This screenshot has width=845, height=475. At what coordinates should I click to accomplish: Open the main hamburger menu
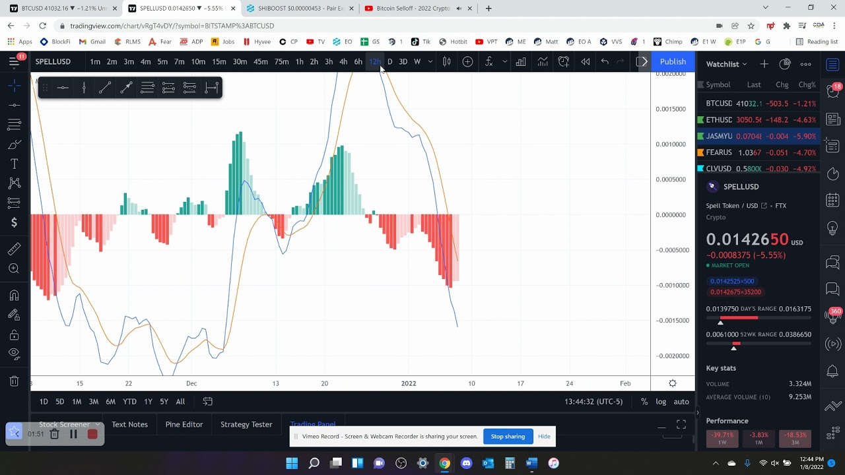[x=14, y=61]
